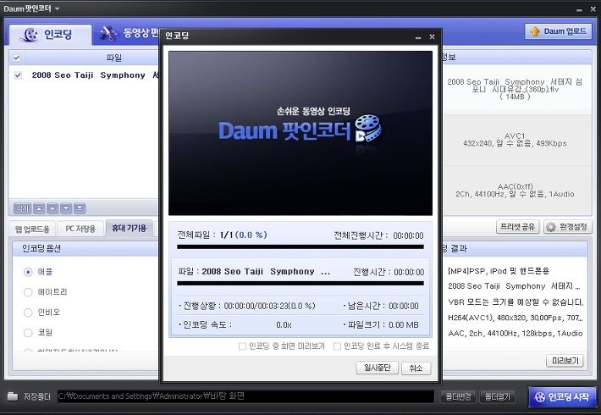Enable 인코딩 완료 후 시스템 종료 checkbox
Viewport: 601px width, 415px height.
[337, 346]
